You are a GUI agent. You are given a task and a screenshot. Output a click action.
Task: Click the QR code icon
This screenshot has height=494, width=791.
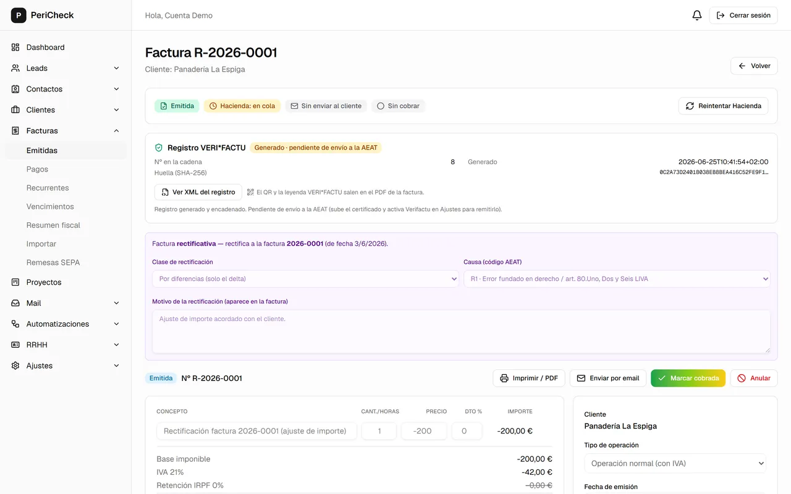[x=250, y=192]
